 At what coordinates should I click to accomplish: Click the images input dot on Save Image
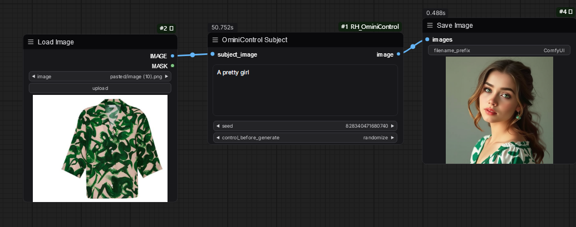(x=427, y=39)
